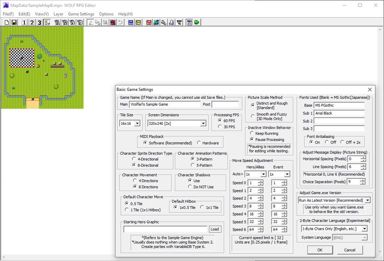Increase Line Spacing with the up arrow
Screen dimensions: 384x261
tap(363, 165)
